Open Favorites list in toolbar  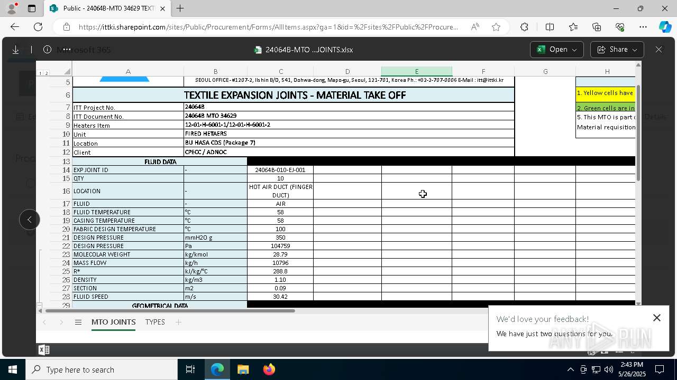click(573, 27)
